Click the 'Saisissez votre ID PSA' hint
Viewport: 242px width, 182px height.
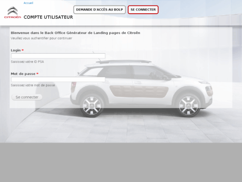coord(27,62)
